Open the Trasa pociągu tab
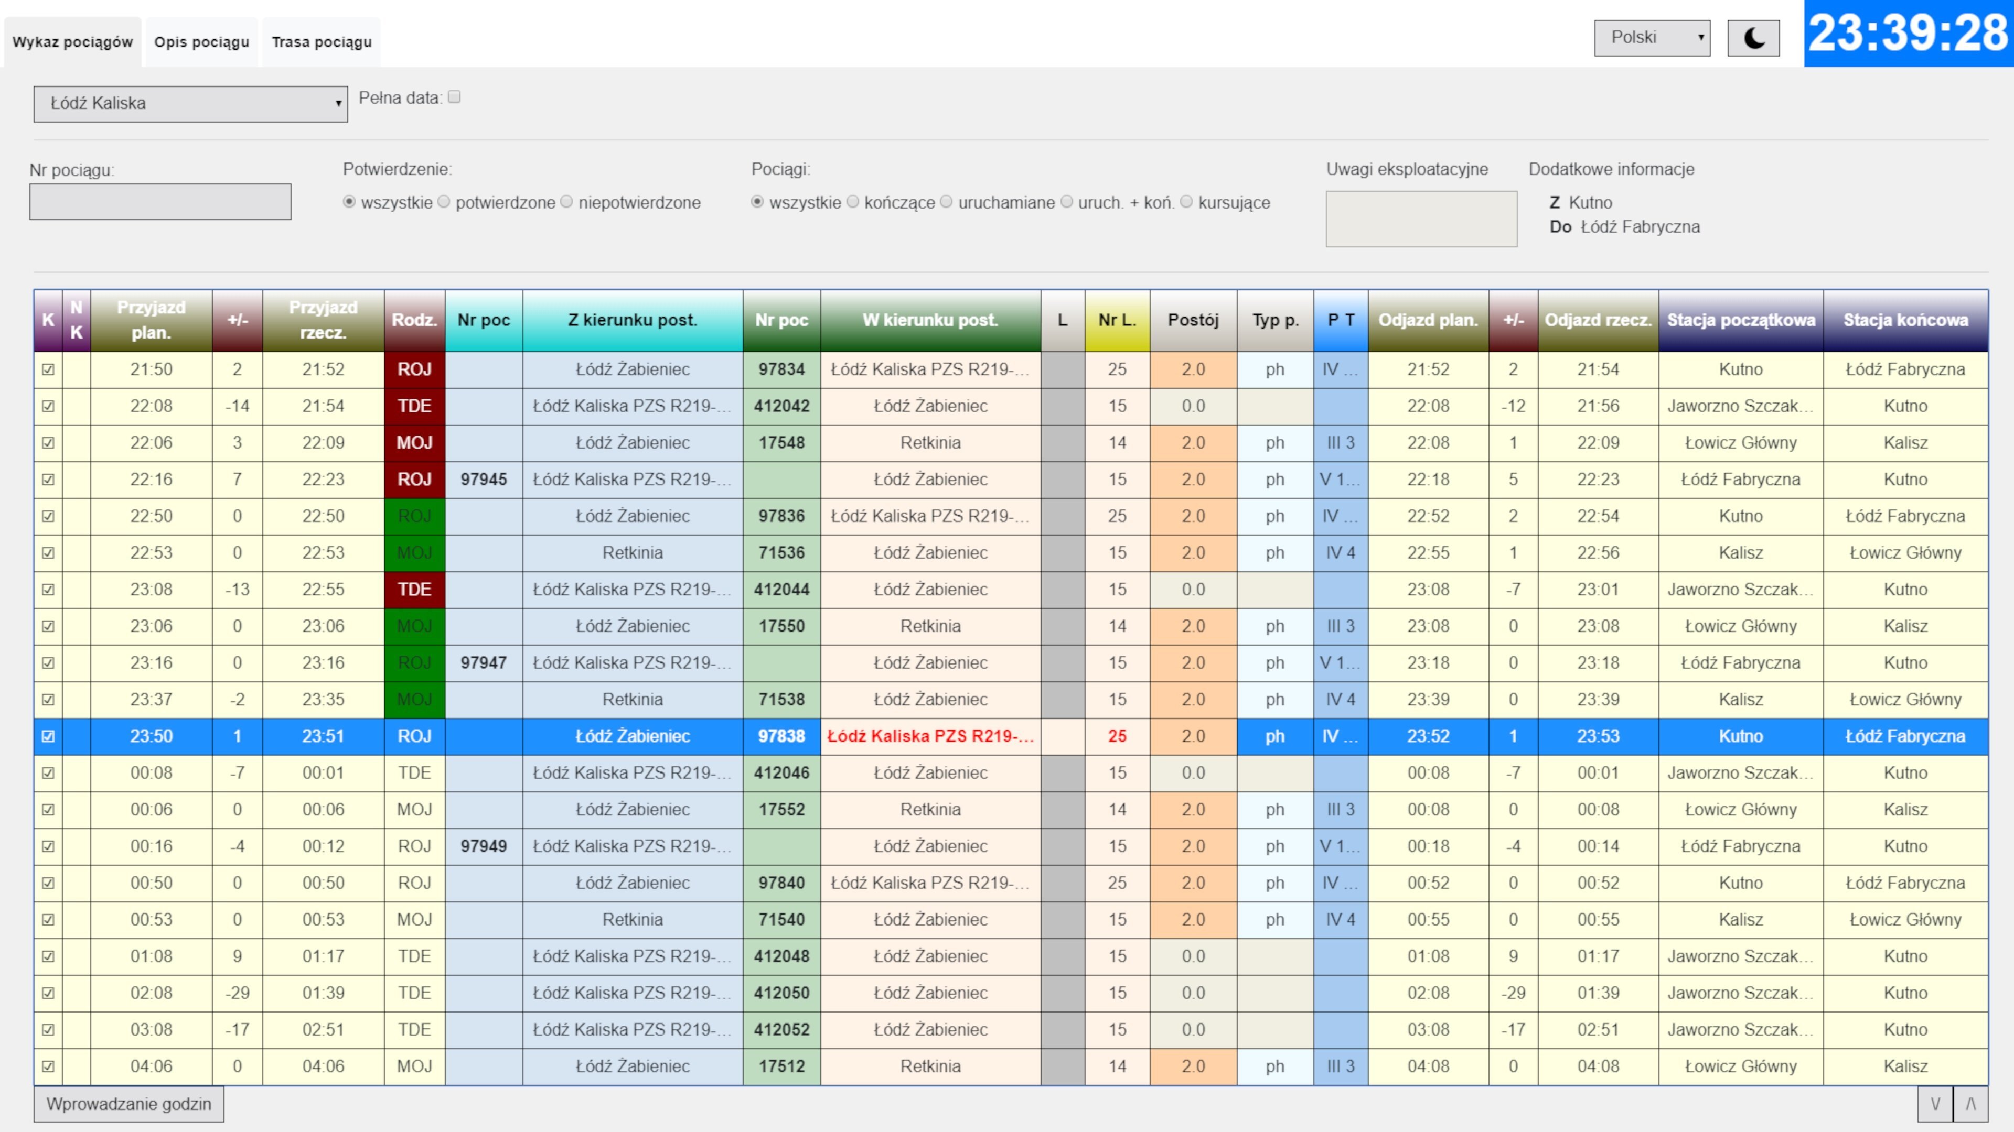 pos(322,42)
